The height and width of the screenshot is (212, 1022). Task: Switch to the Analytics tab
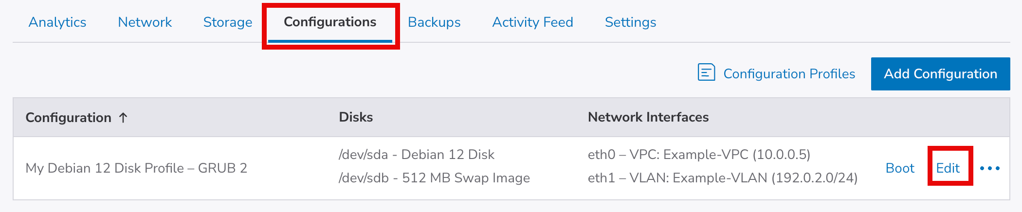click(57, 22)
